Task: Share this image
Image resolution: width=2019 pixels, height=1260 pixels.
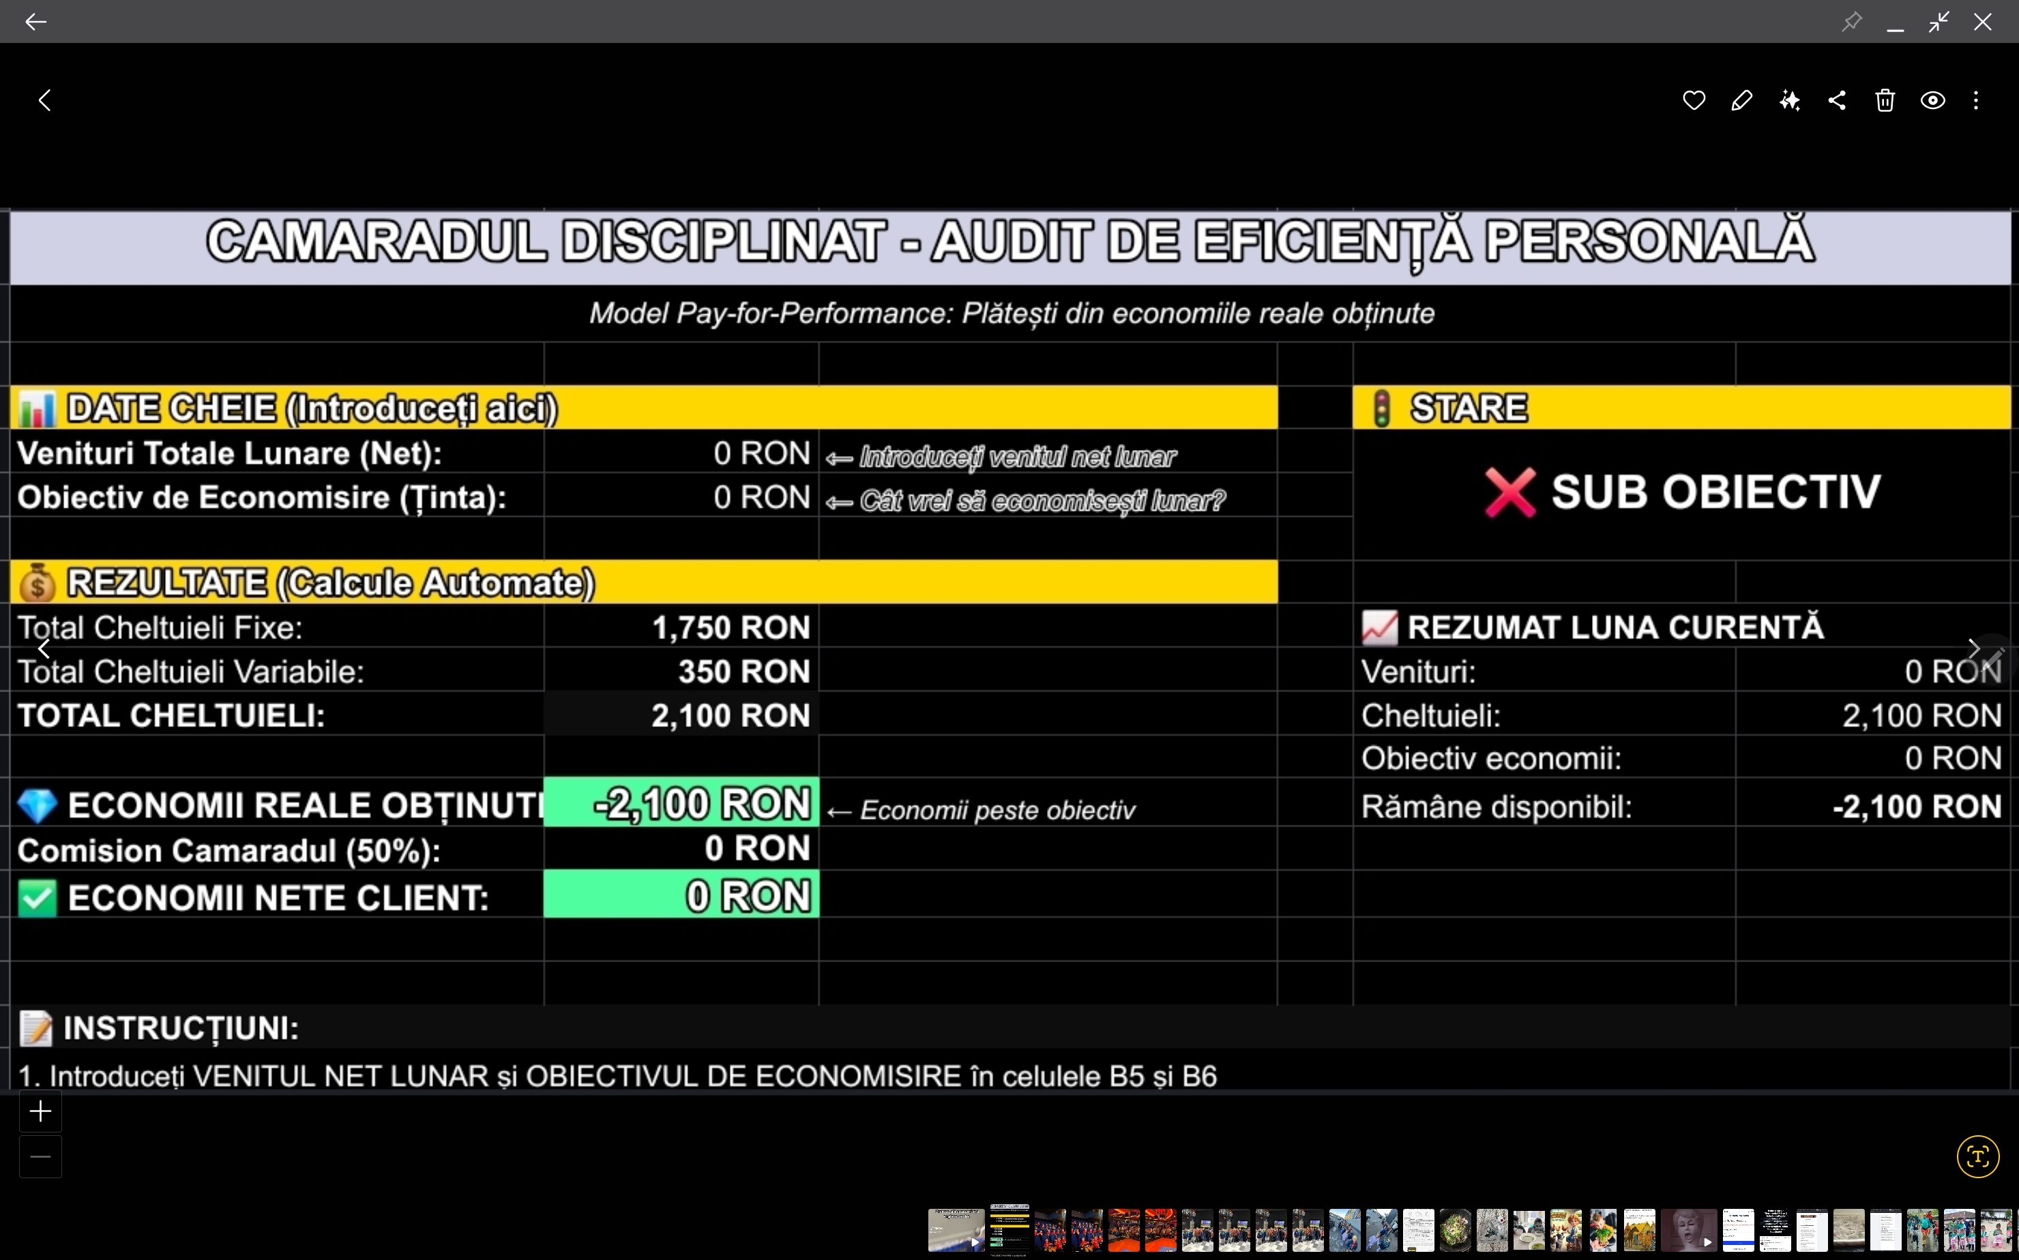Action: coord(1838,101)
